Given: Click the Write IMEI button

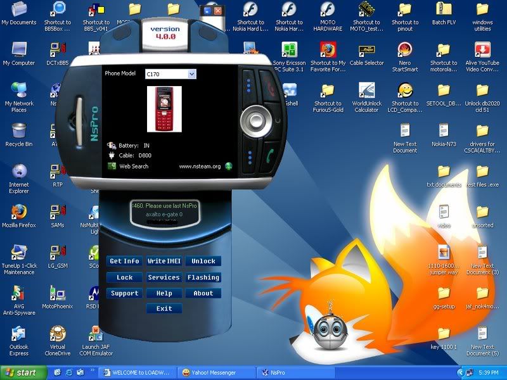Looking at the screenshot, I should pos(164,261).
